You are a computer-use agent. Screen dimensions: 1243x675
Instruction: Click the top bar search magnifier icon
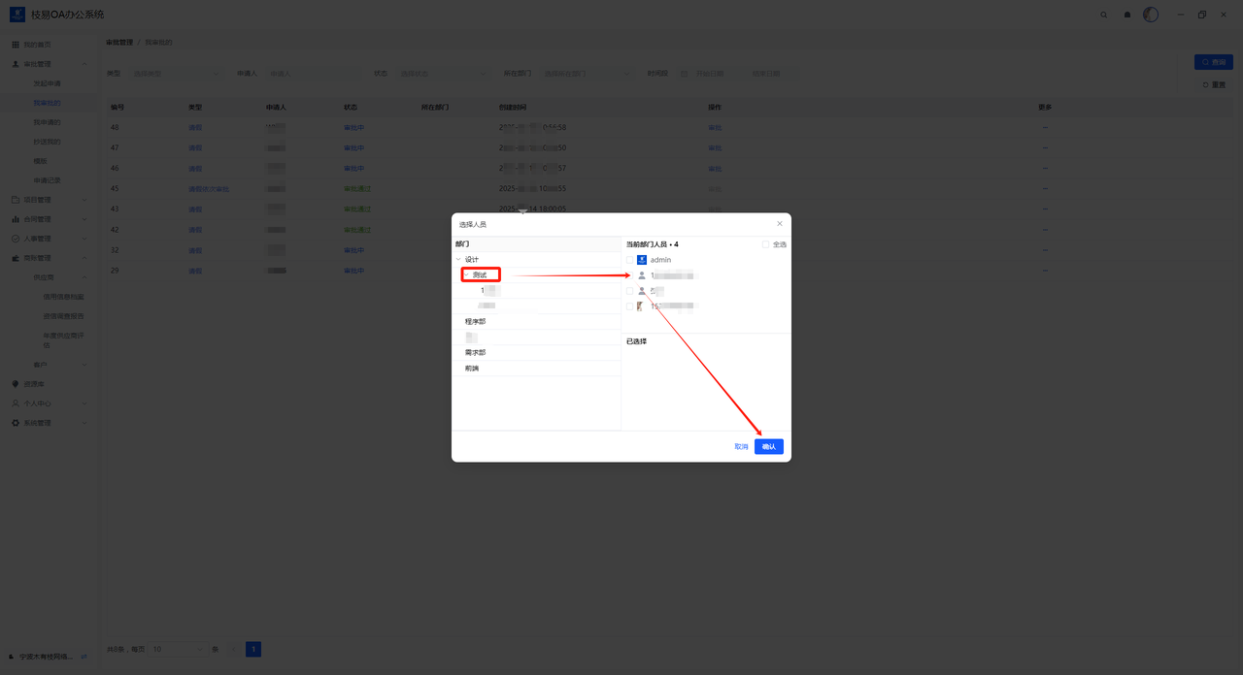[1103, 16]
